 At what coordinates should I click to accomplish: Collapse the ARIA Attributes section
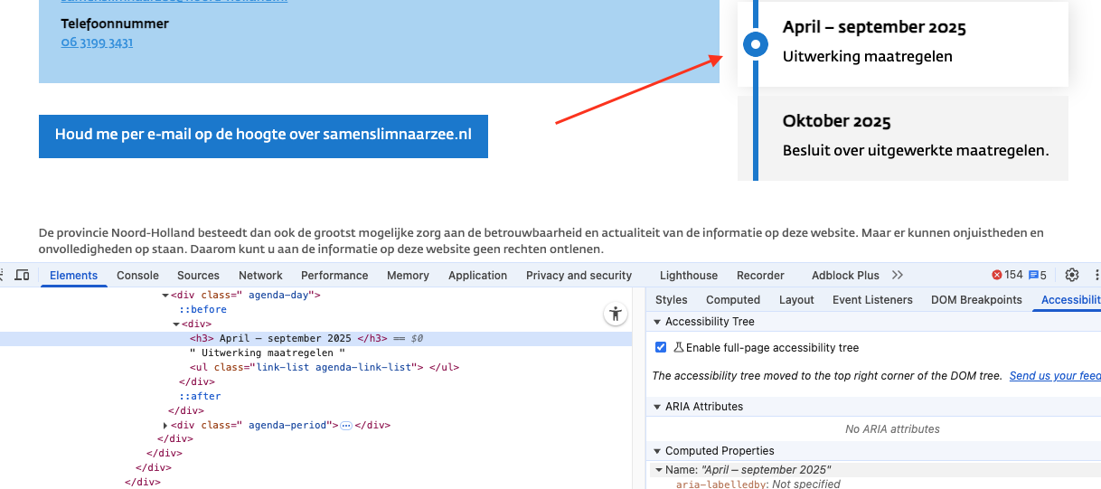click(657, 407)
